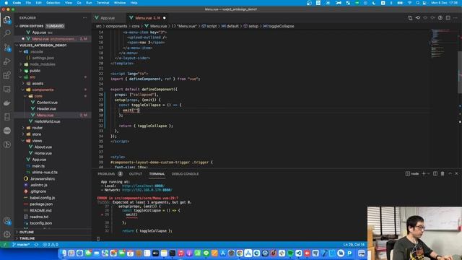Open settings.json under .vscode

pos(43,58)
